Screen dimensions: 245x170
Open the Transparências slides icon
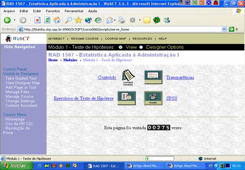153,77
